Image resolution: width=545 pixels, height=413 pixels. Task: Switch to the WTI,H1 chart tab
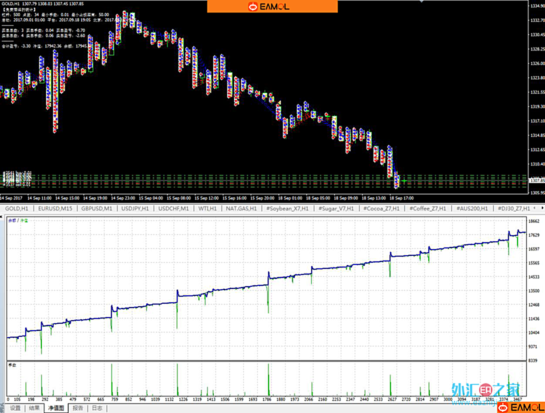[x=207, y=209]
